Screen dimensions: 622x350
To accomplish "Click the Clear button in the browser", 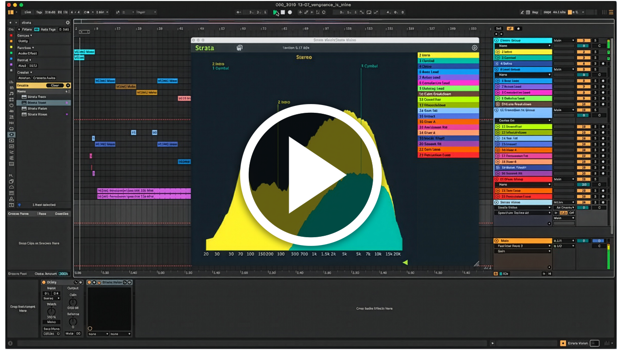I will [55, 85].
